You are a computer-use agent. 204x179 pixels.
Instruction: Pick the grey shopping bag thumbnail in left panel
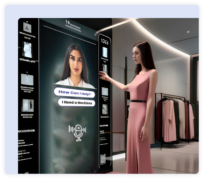27,80
